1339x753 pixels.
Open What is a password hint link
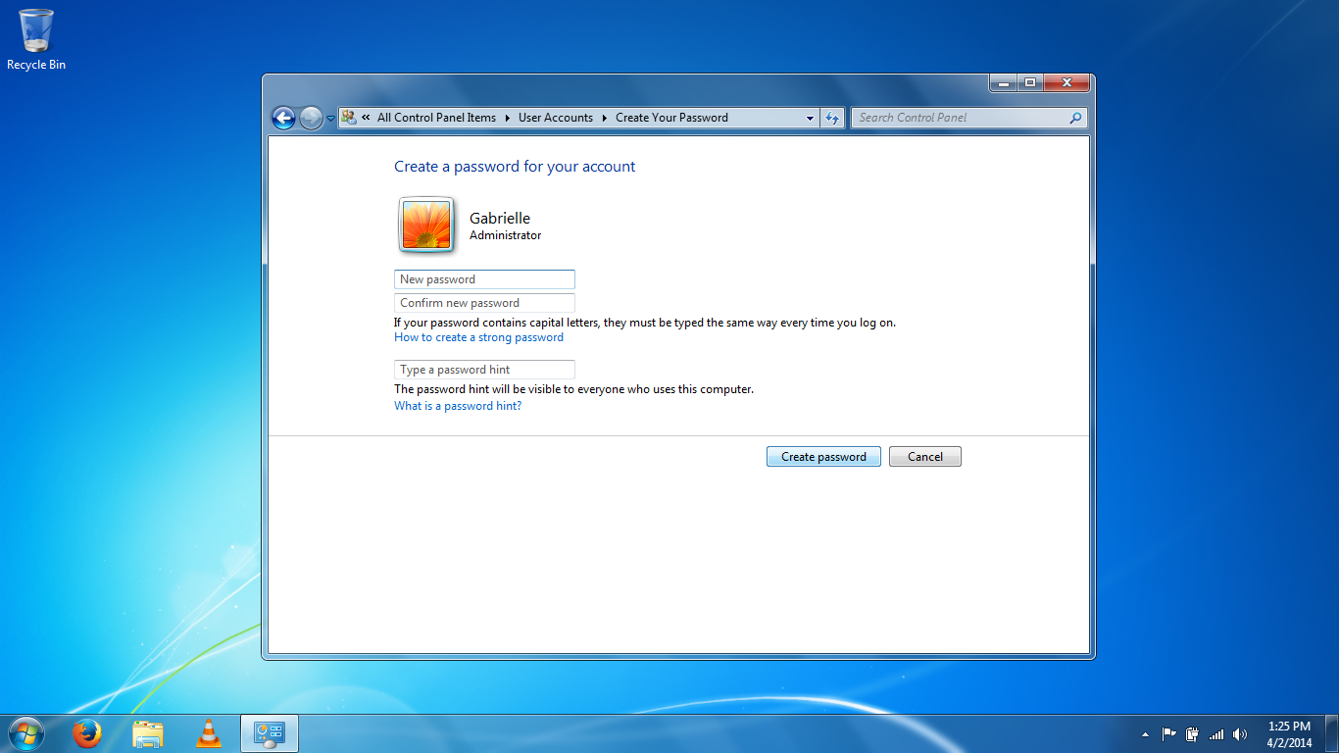[458, 406]
